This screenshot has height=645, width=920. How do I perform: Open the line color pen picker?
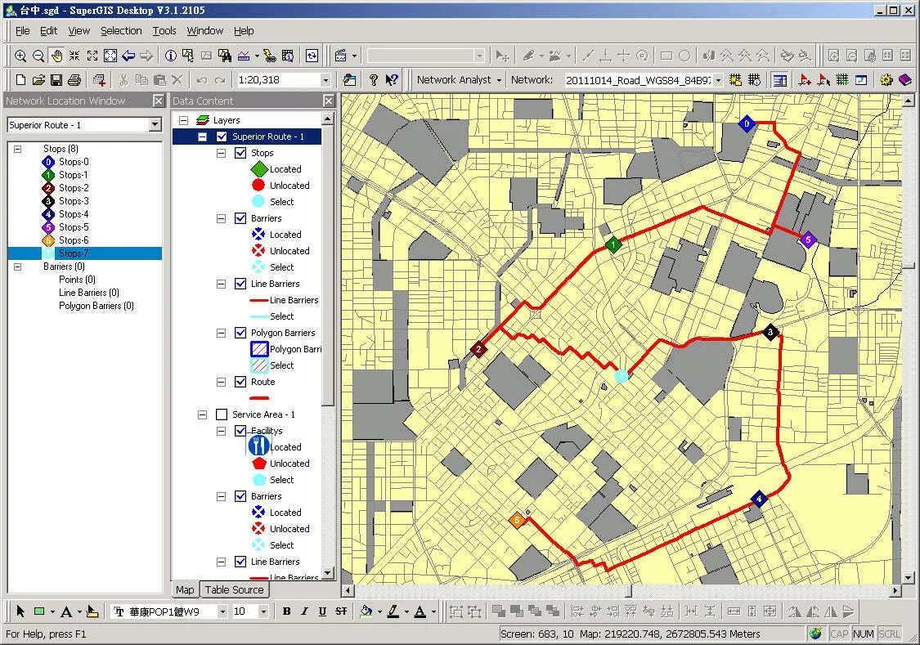tap(393, 611)
